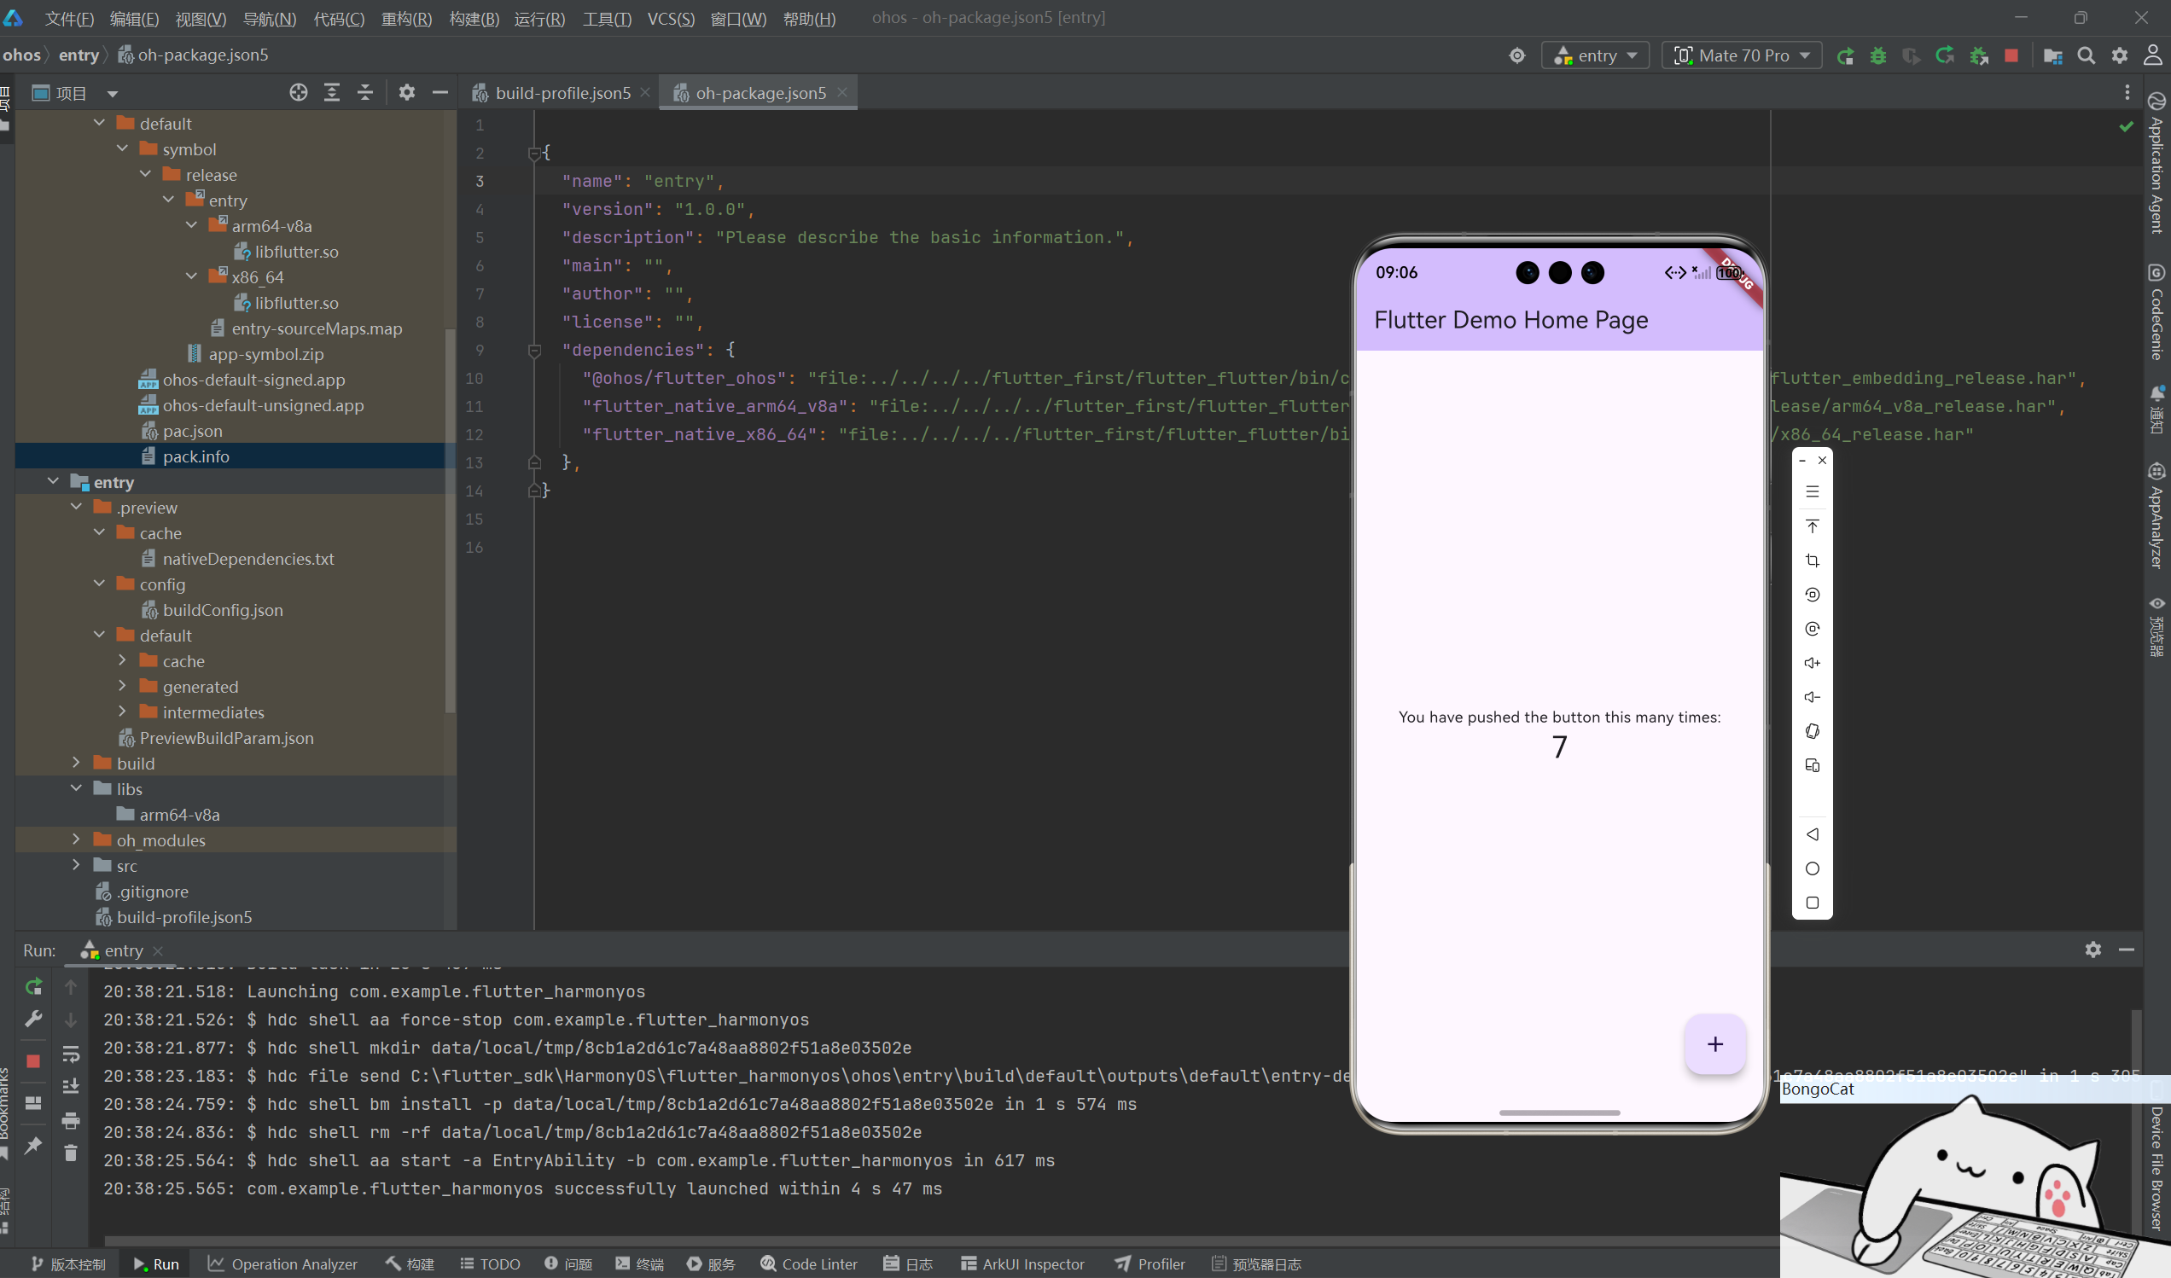The height and width of the screenshot is (1278, 2171).
Task: Click the Debug entry bug icon
Action: click(1878, 56)
